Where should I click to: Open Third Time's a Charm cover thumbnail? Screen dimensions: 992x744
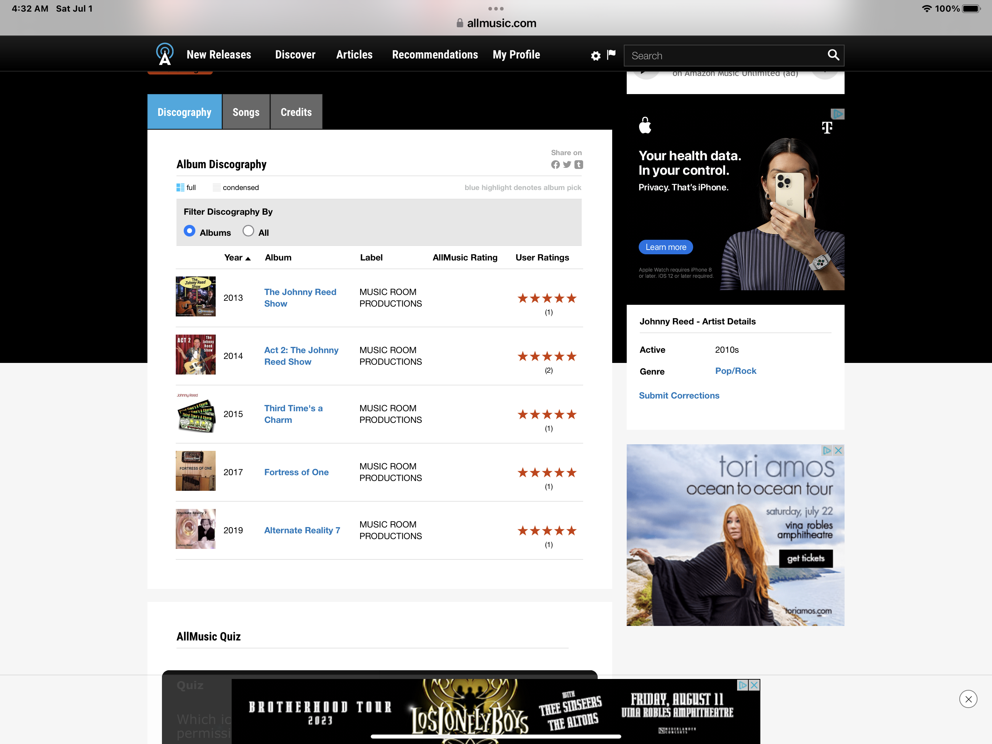pyautogui.click(x=195, y=413)
